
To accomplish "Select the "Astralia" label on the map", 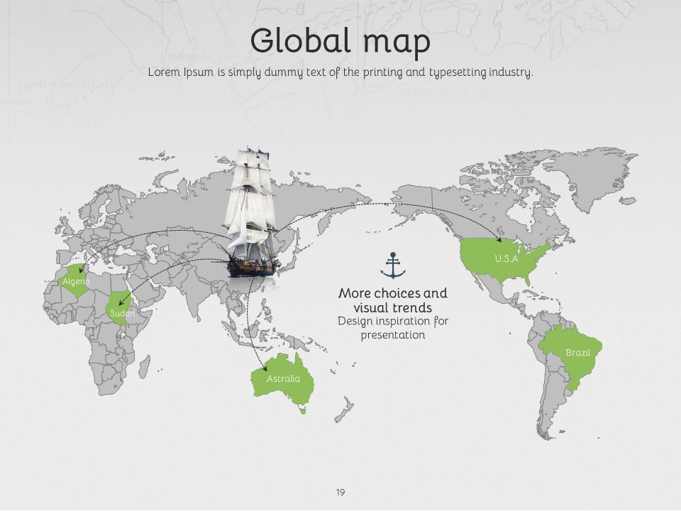I will click(283, 378).
